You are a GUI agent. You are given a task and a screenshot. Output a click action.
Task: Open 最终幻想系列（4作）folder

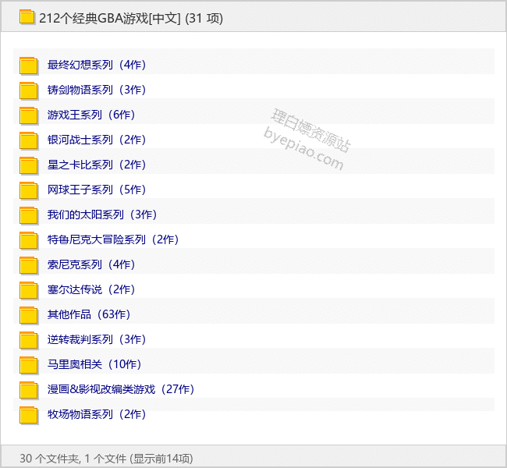pyautogui.click(x=97, y=65)
